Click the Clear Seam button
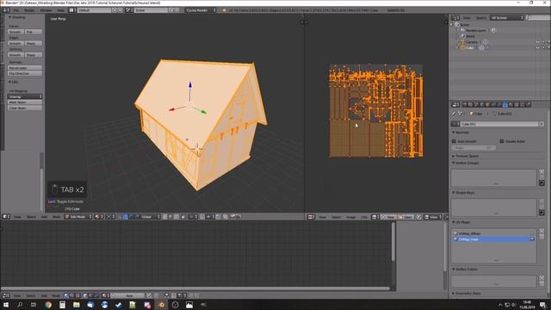The width and height of the screenshot is (551, 310). click(x=25, y=108)
